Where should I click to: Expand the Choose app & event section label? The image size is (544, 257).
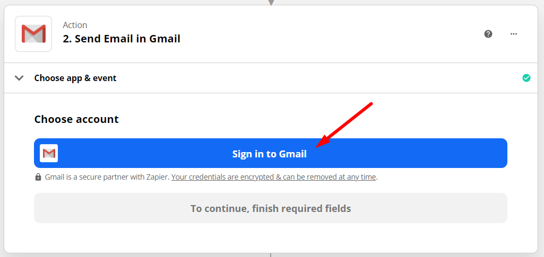75,78
